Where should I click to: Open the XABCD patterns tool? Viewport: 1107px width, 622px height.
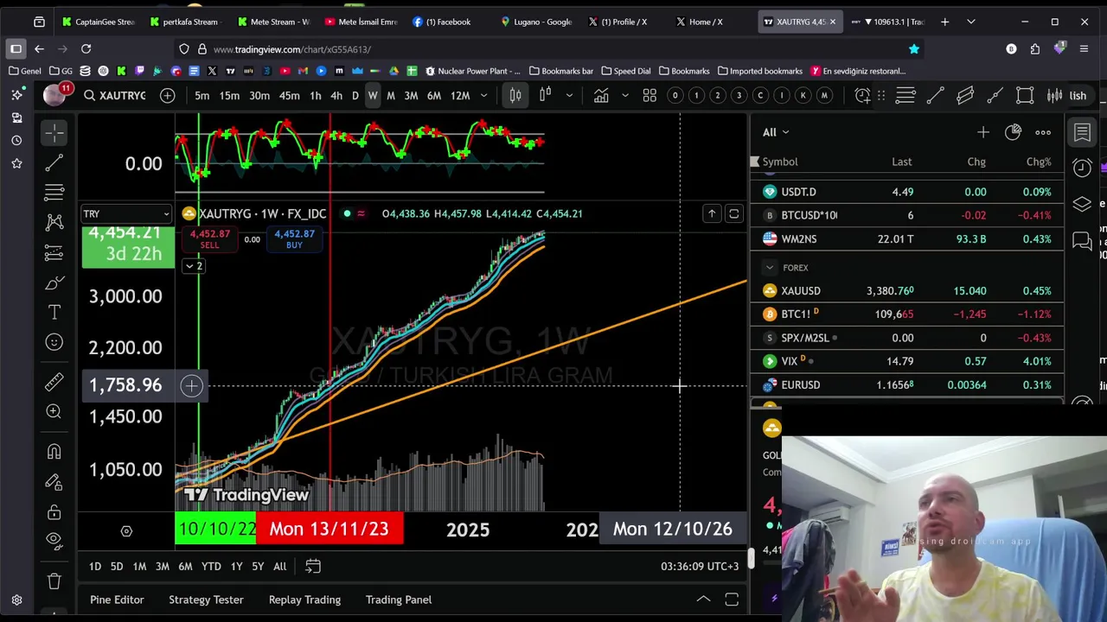pos(54,222)
